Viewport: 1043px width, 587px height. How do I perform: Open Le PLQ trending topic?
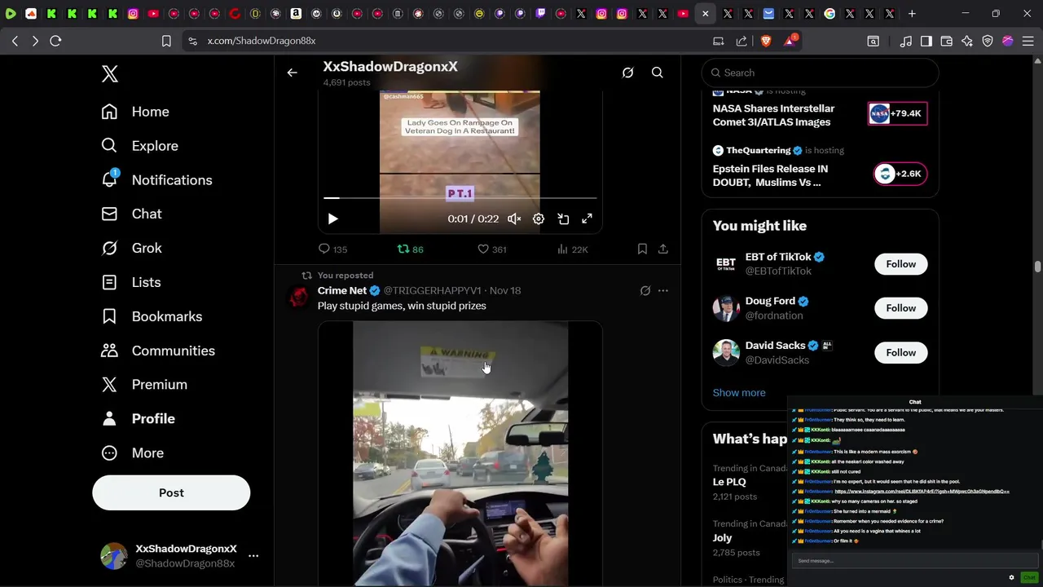click(x=729, y=482)
